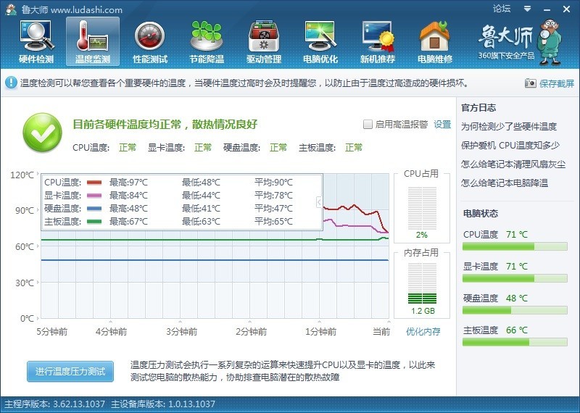Collapse the temperature legend panel arrow
580x413 pixels.
pos(319,202)
